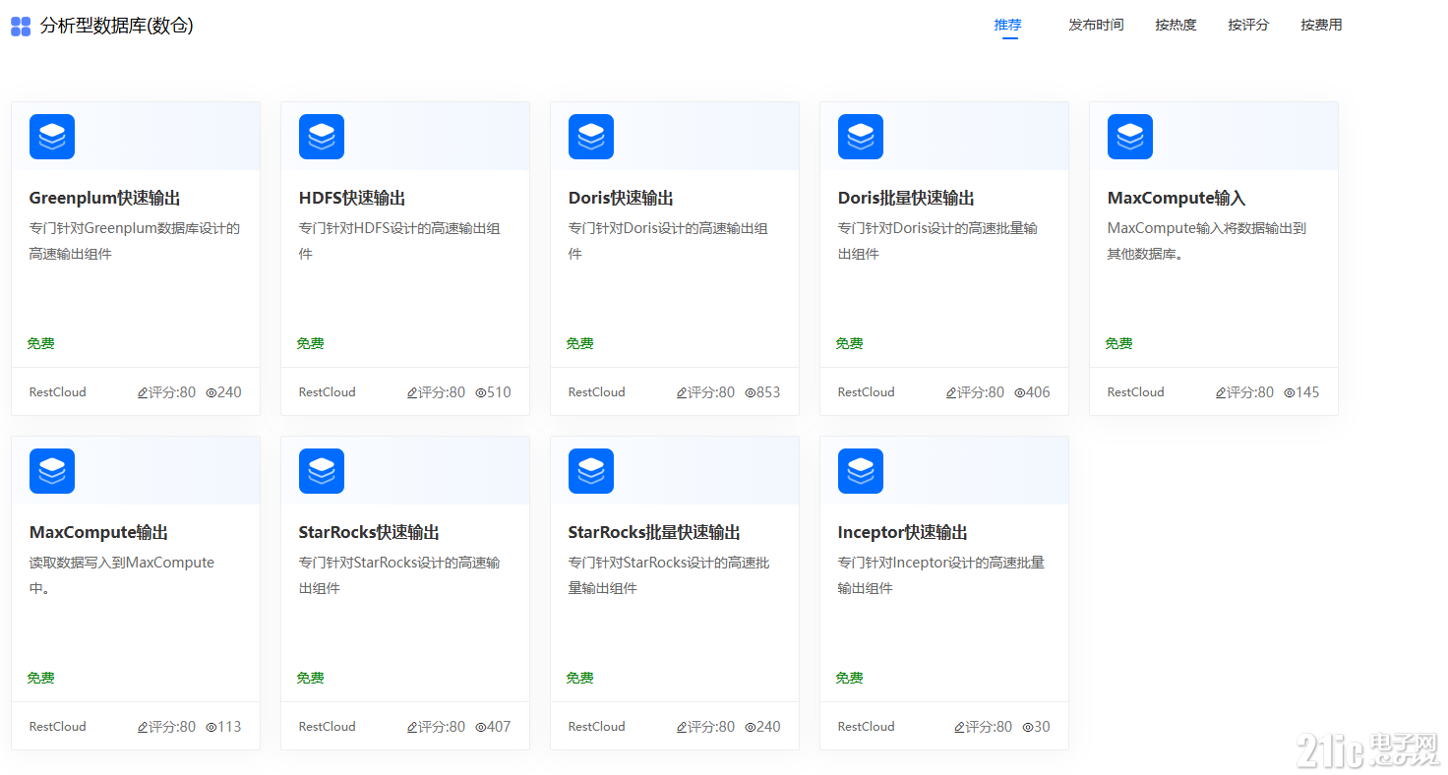Click RestCloud author on the Doris快速输出 card

(596, 392)
